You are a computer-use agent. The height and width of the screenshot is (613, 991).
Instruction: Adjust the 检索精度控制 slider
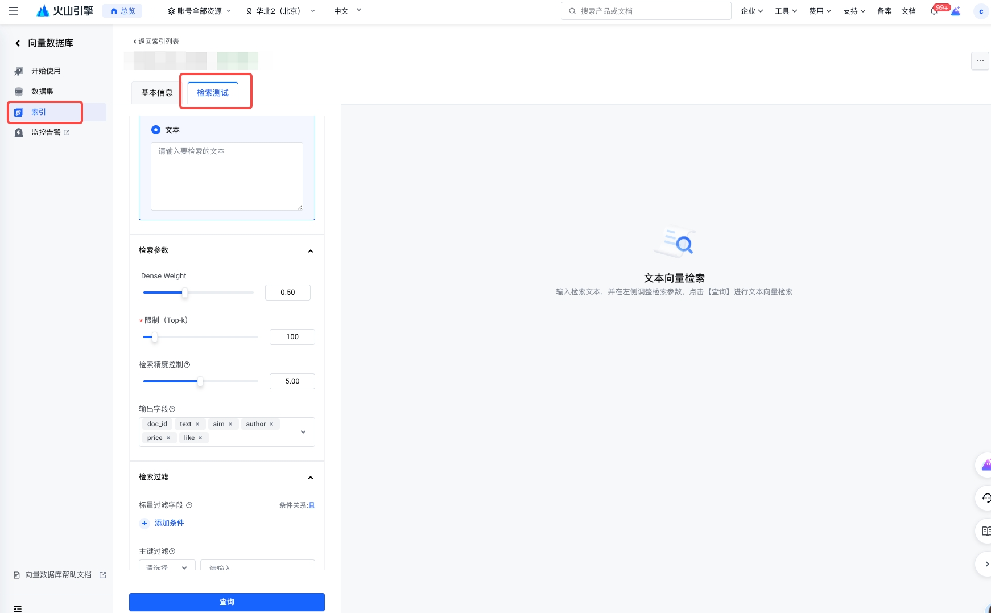200,381
